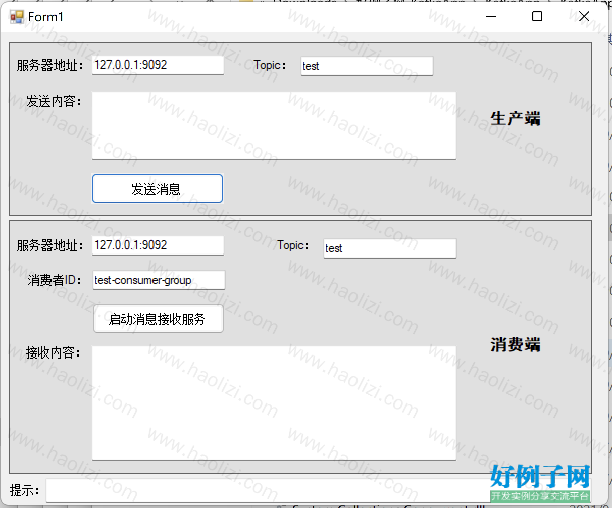
Task: Click the 接收内容 received text area
Action: [x=274, y=403]
